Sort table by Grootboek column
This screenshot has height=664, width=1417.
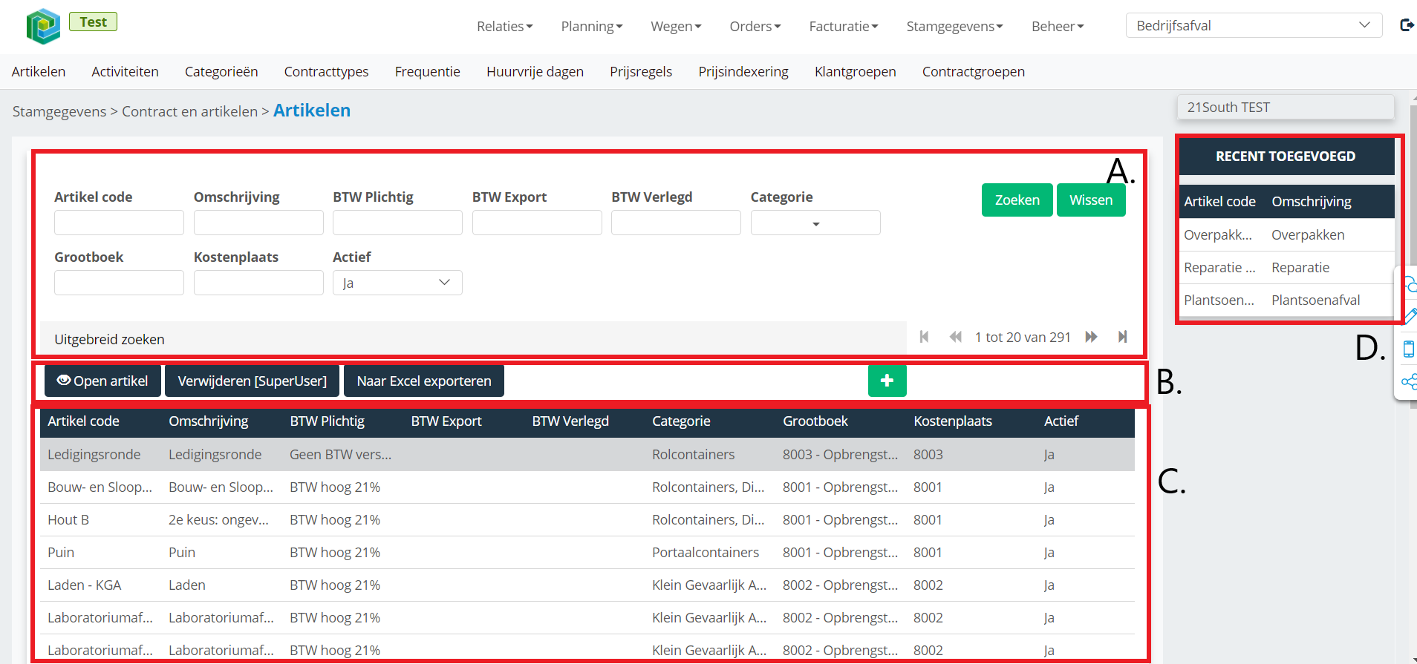point(815,421)
